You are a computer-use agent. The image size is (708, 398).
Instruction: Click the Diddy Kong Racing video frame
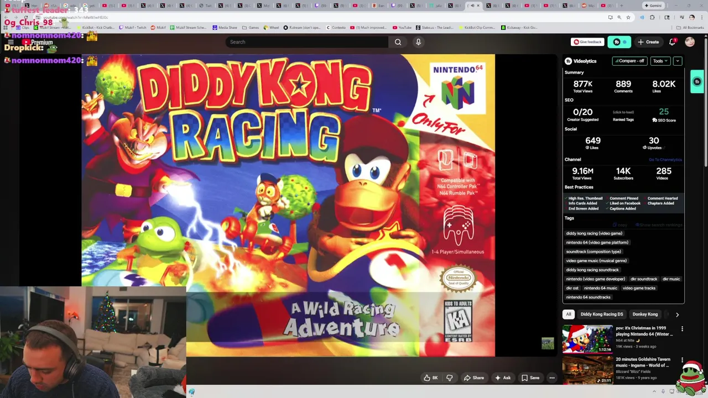point(288,206)
